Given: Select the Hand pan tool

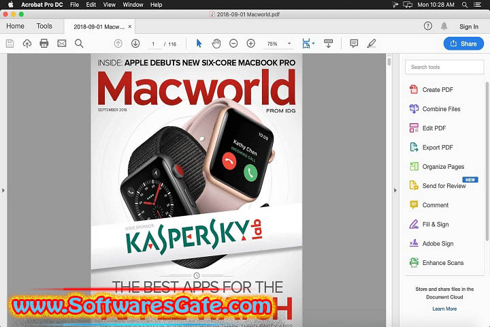Looking at the screenshot, I should pyautogui.click(x=216, y=44).
